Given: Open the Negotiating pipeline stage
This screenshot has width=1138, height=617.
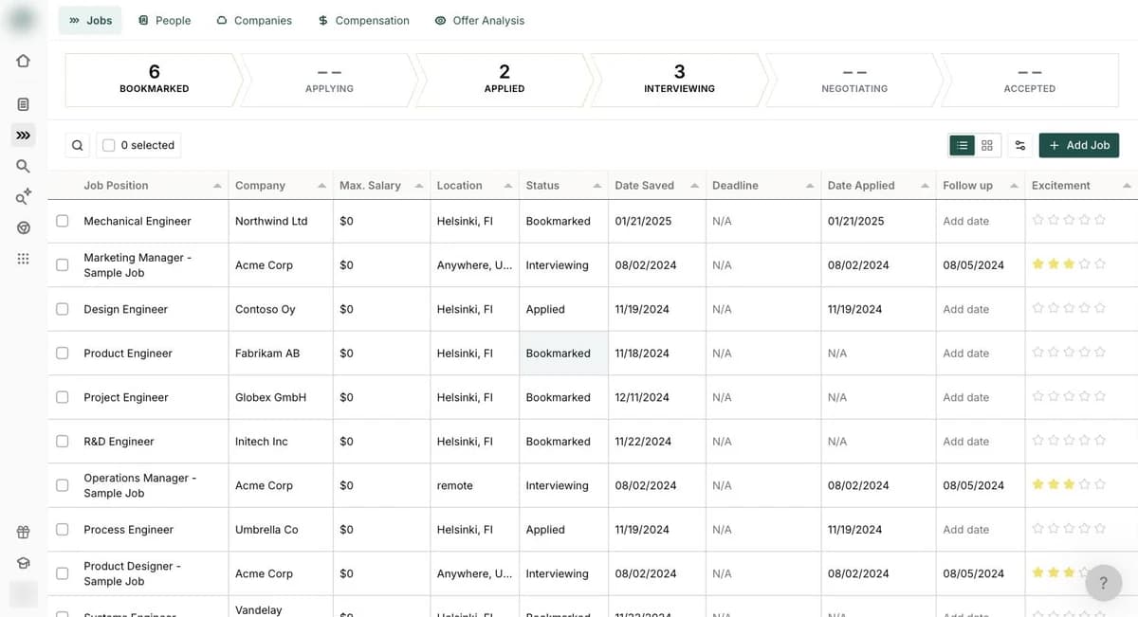Looking at the screenshot, I should (854, 80).
